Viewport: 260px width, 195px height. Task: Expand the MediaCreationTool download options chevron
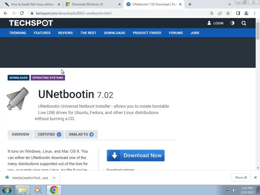pos(54,178)
